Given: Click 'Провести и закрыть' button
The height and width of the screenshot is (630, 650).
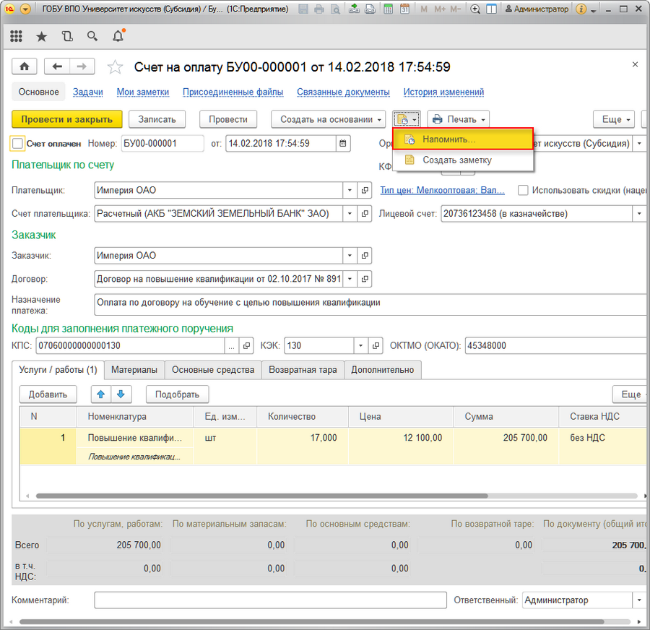Looking at the screenshot, I should tap(67, 119).
